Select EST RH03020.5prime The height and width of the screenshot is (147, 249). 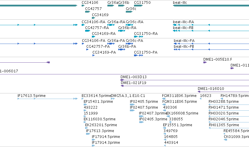(224, 113)
